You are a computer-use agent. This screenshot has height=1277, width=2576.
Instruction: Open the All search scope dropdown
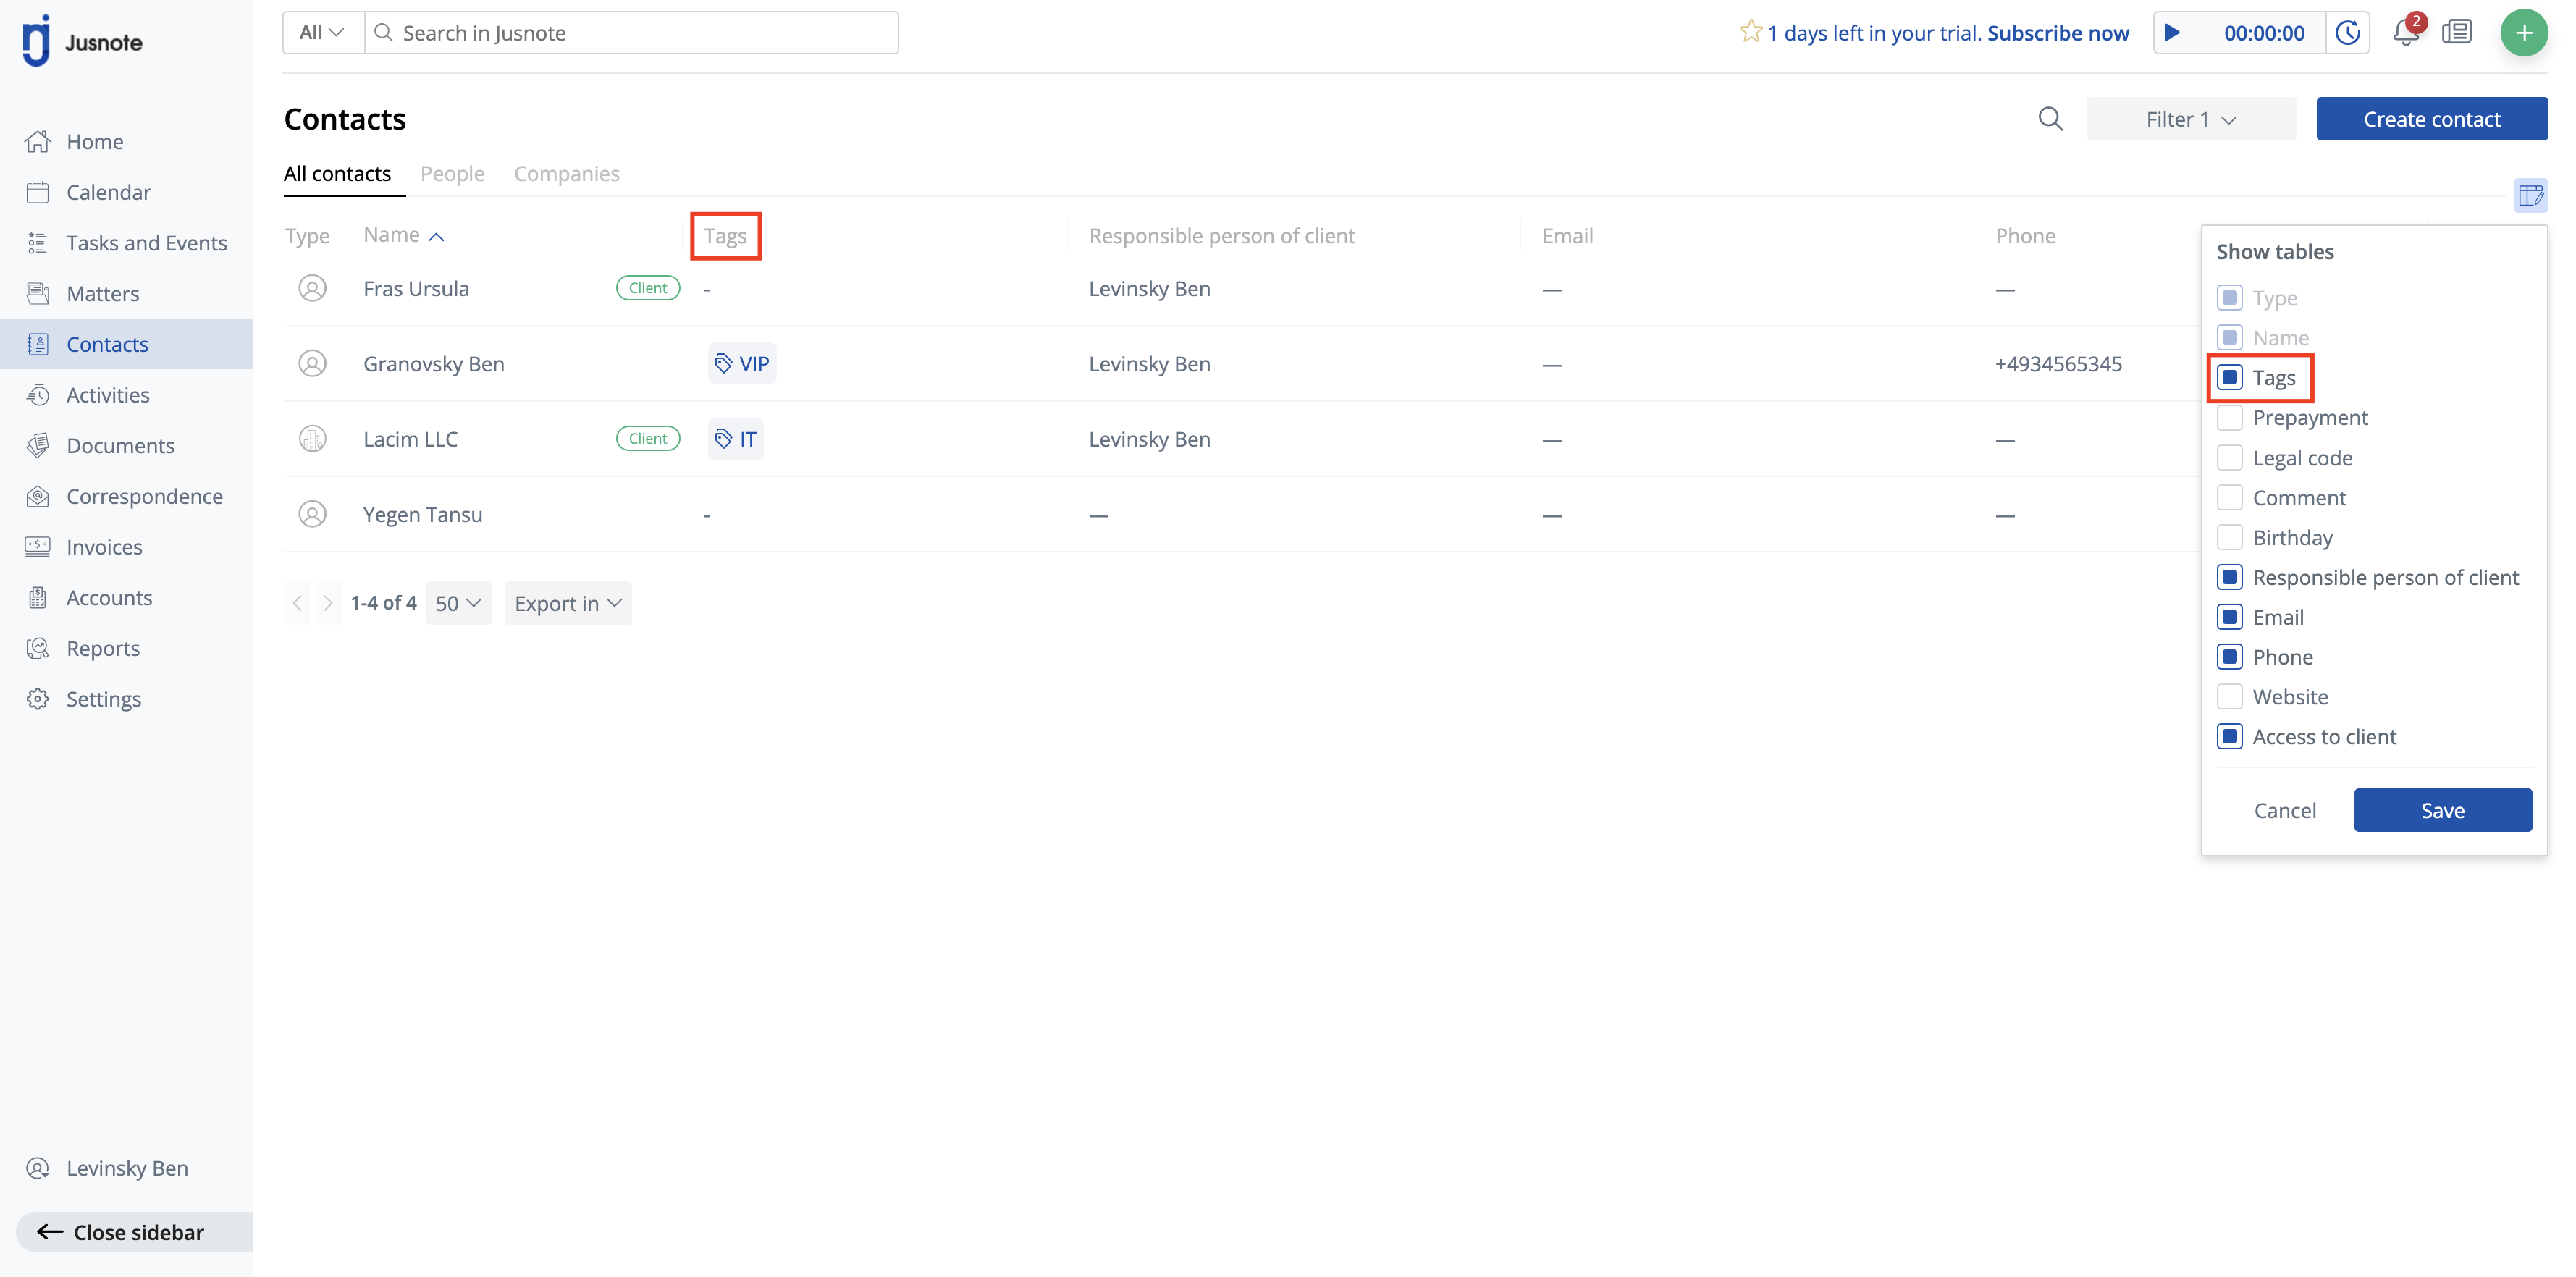(323, 32)
